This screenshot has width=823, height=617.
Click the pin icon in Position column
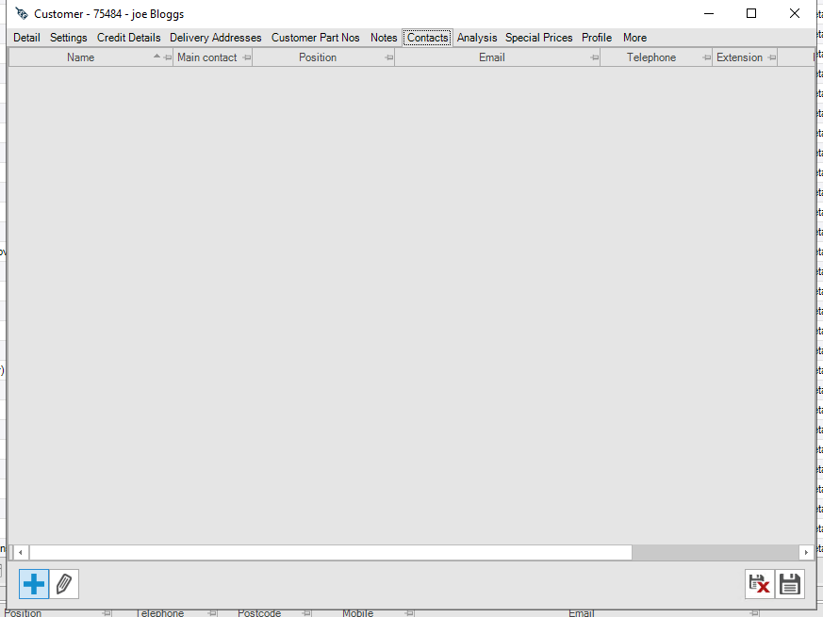pos(388,58)
